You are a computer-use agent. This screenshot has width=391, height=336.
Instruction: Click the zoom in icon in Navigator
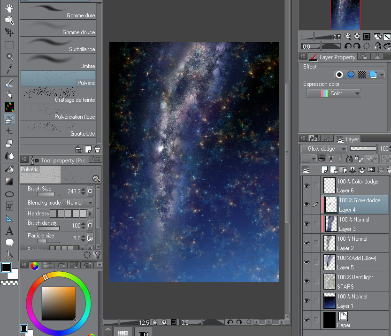pyautogui.click(x=357, y=37)
